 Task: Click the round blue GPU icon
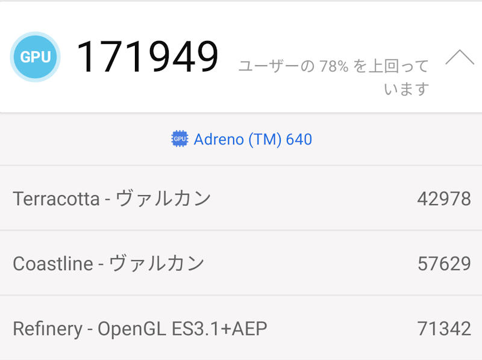pyautogui.click(x=35, y=57)
